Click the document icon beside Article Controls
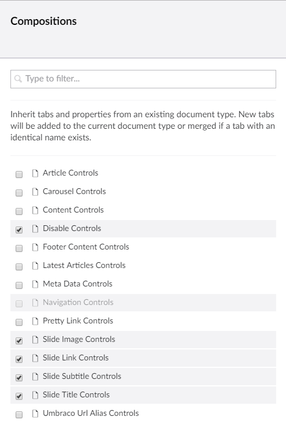Viewport: 286px width, 428px height. [x=35, y=173]
